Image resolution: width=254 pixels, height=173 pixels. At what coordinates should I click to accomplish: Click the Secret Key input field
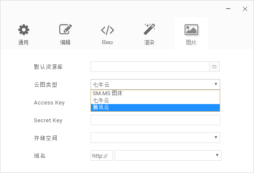pyautogui.click(x=155, y=120)
